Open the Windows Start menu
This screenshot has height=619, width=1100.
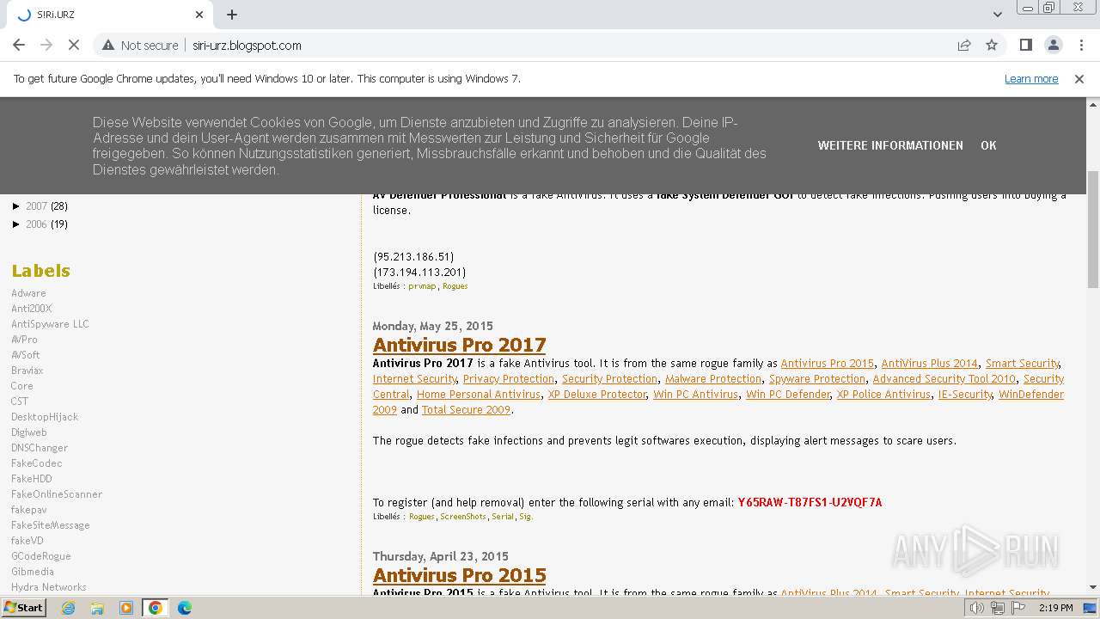tap(23, 608)
